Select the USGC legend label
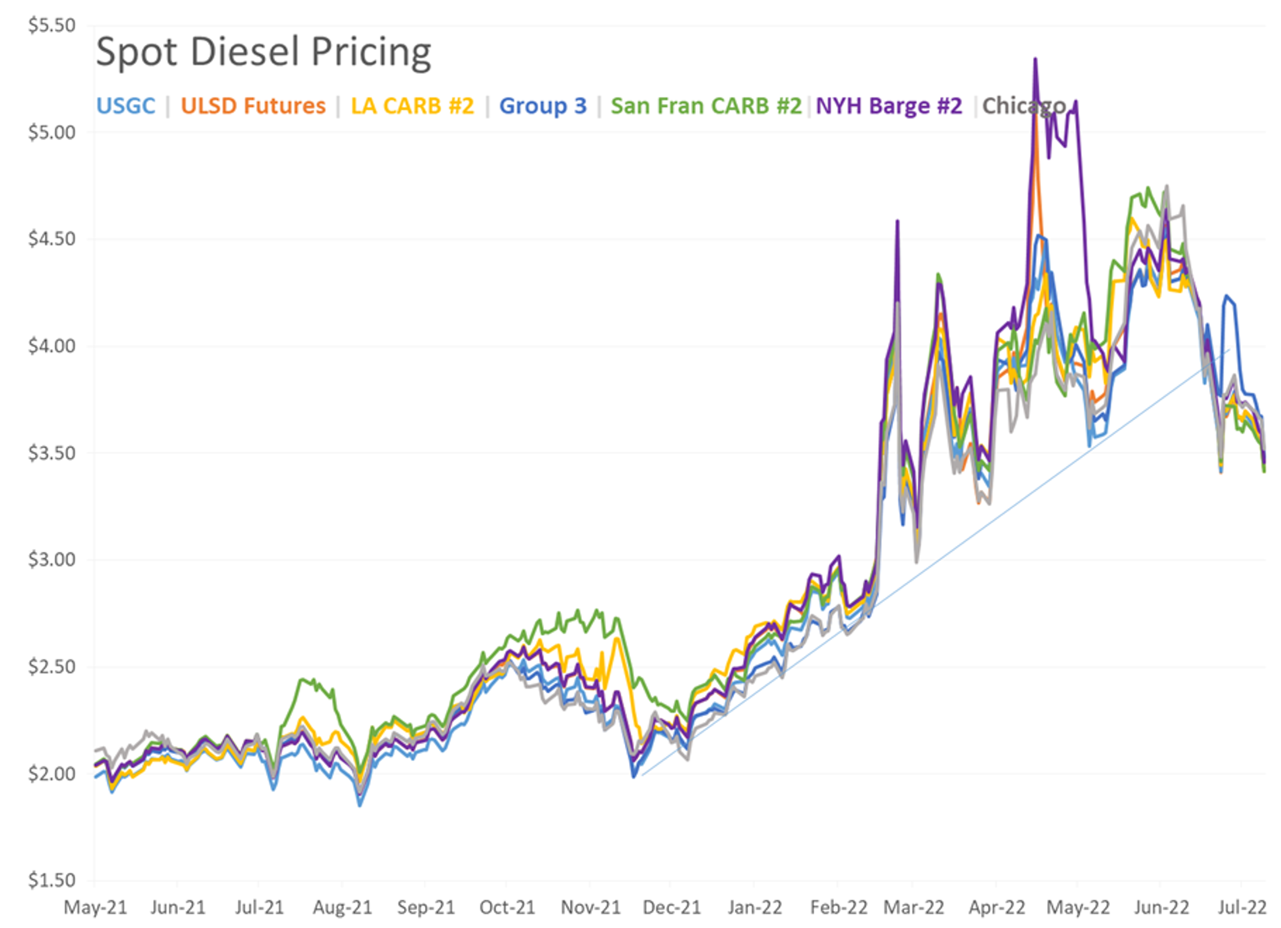The width and height of the screenshot is (1281, 928). coord(126,106)
